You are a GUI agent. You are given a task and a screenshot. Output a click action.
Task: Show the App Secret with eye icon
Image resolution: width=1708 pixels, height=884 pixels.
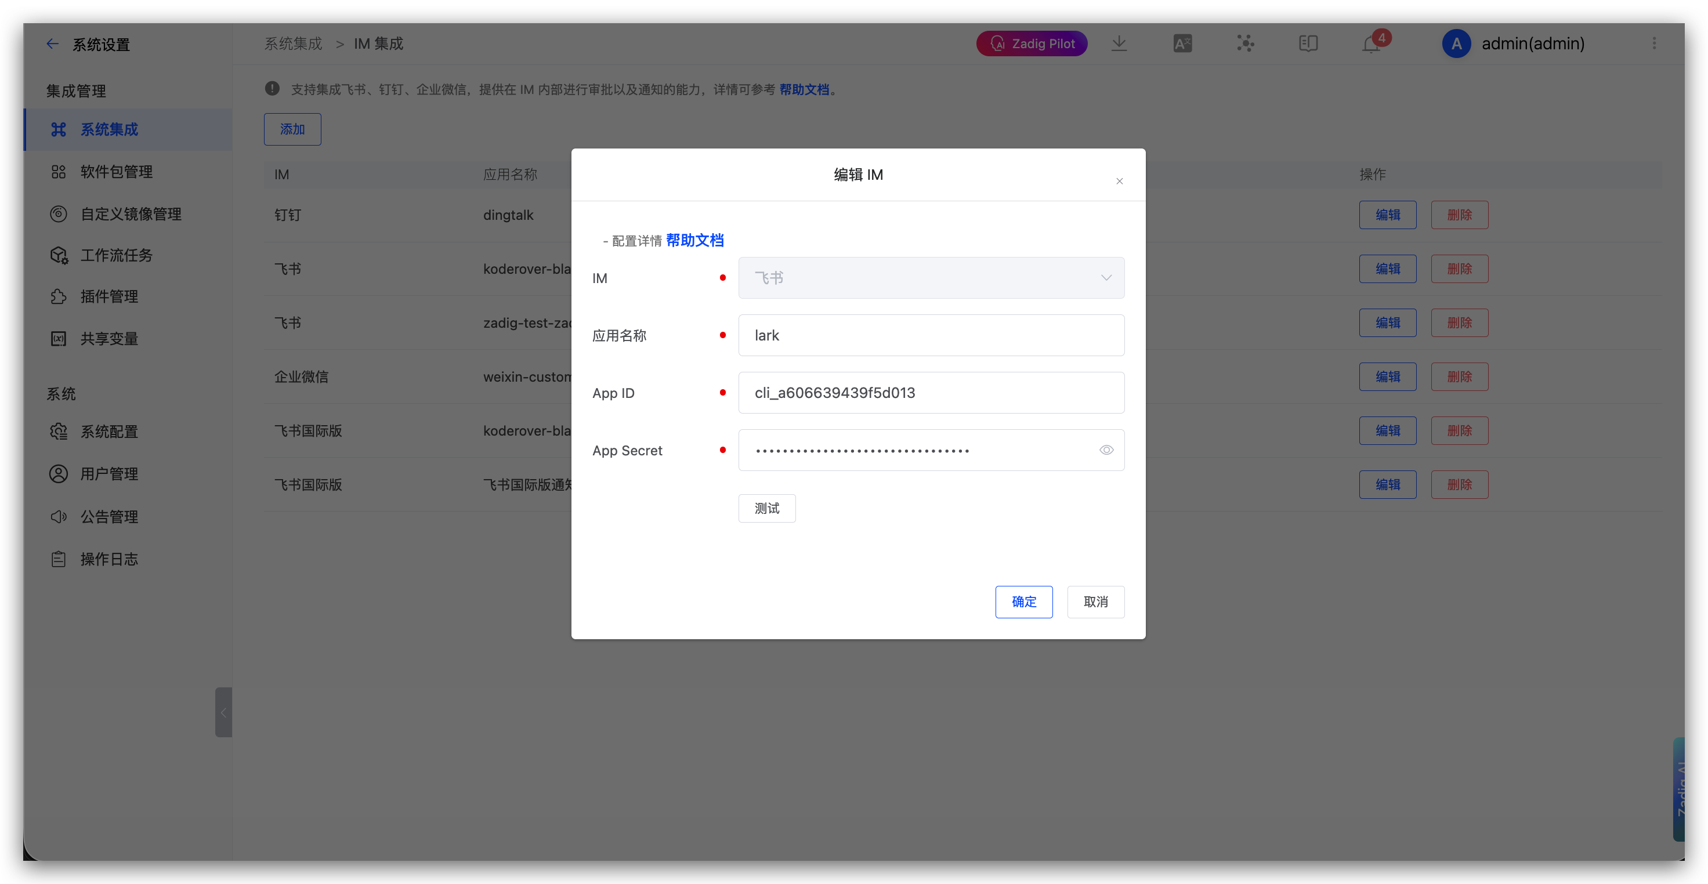(1106, 450)
